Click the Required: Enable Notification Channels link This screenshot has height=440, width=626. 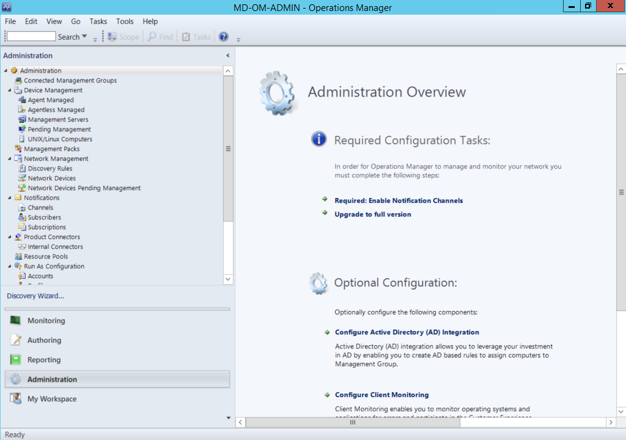pyautogui.click(x=398, y=200)
